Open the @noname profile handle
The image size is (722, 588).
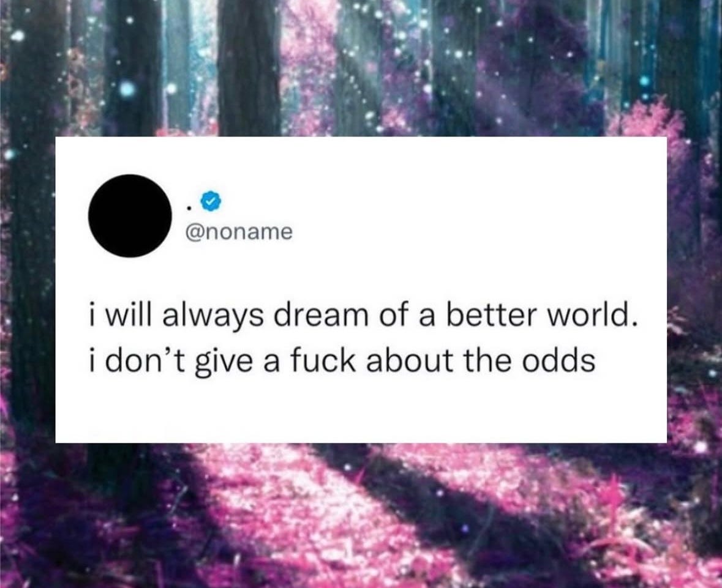click(x=238, y=232)
